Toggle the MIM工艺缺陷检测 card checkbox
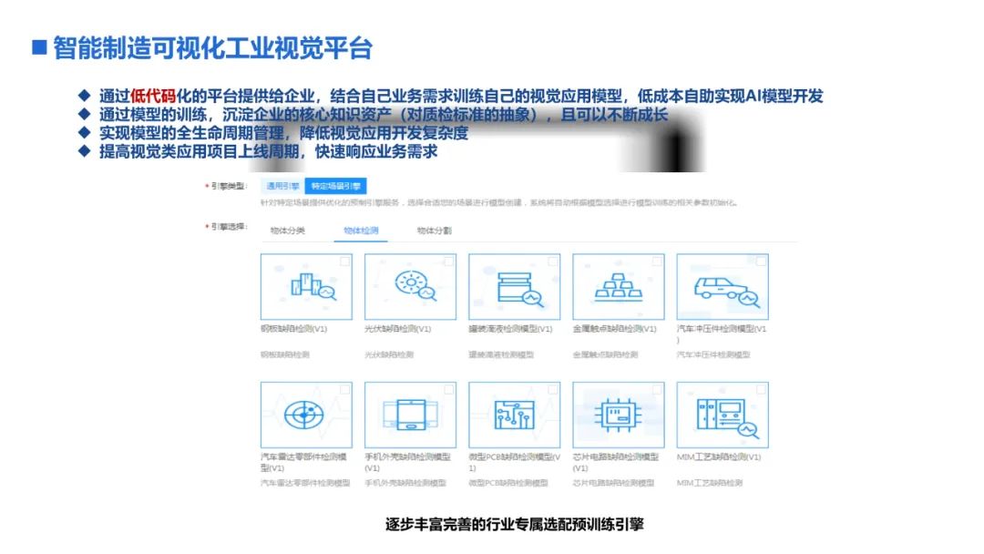The height and width of the screenshot is (554, 984). coord(761,390)
